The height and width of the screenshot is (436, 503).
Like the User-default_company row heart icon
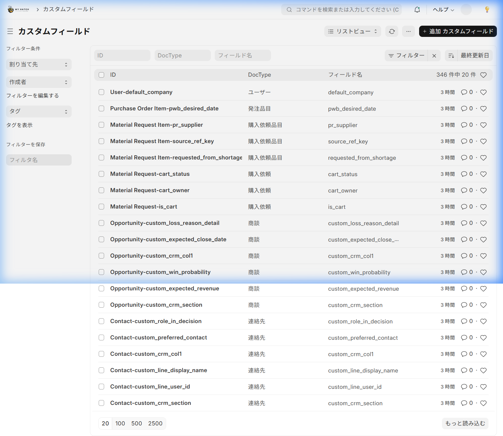click(x=483, y=92)
